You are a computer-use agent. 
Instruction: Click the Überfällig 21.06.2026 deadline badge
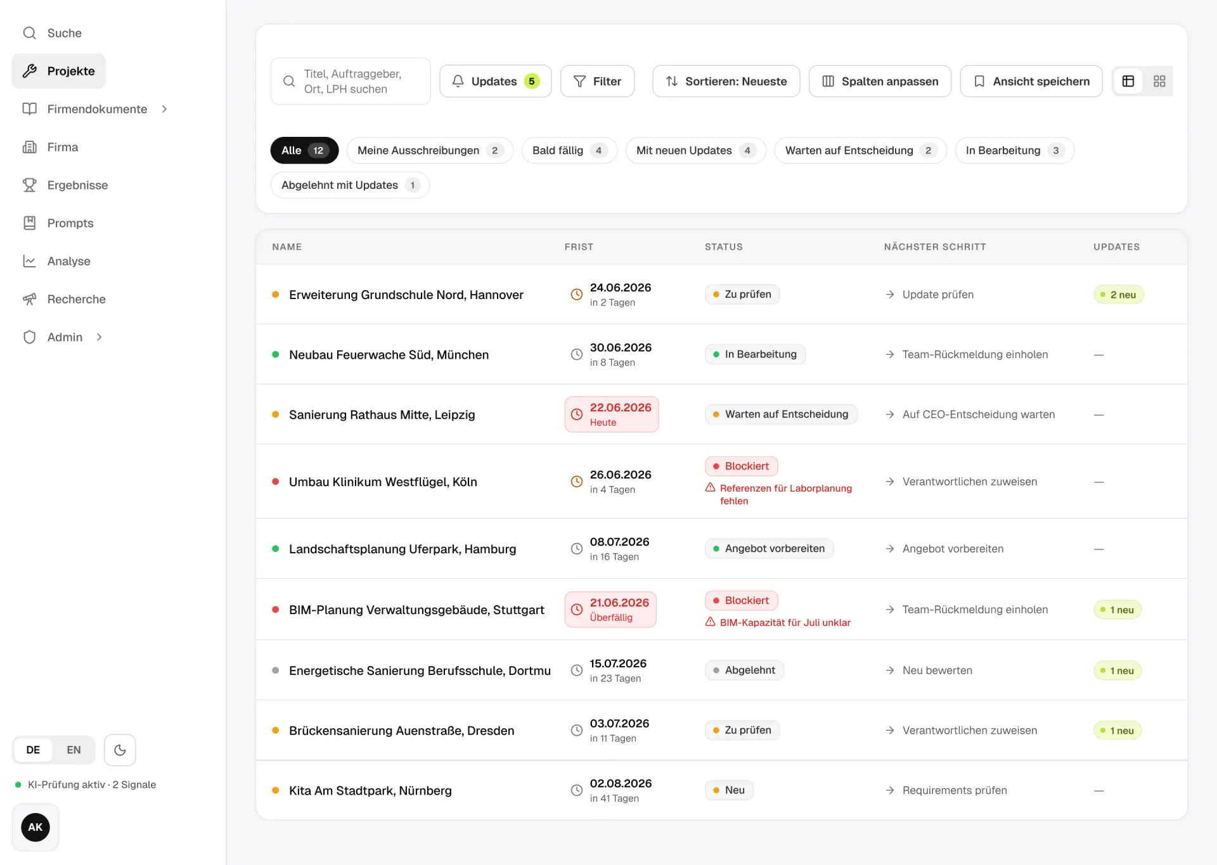(610, 609)
